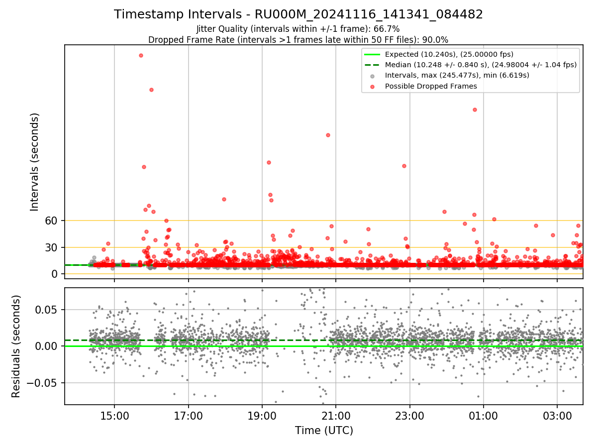Click the 'Time (UTC)' x-axis label
The image size is (597, 448).
(324, 430)
